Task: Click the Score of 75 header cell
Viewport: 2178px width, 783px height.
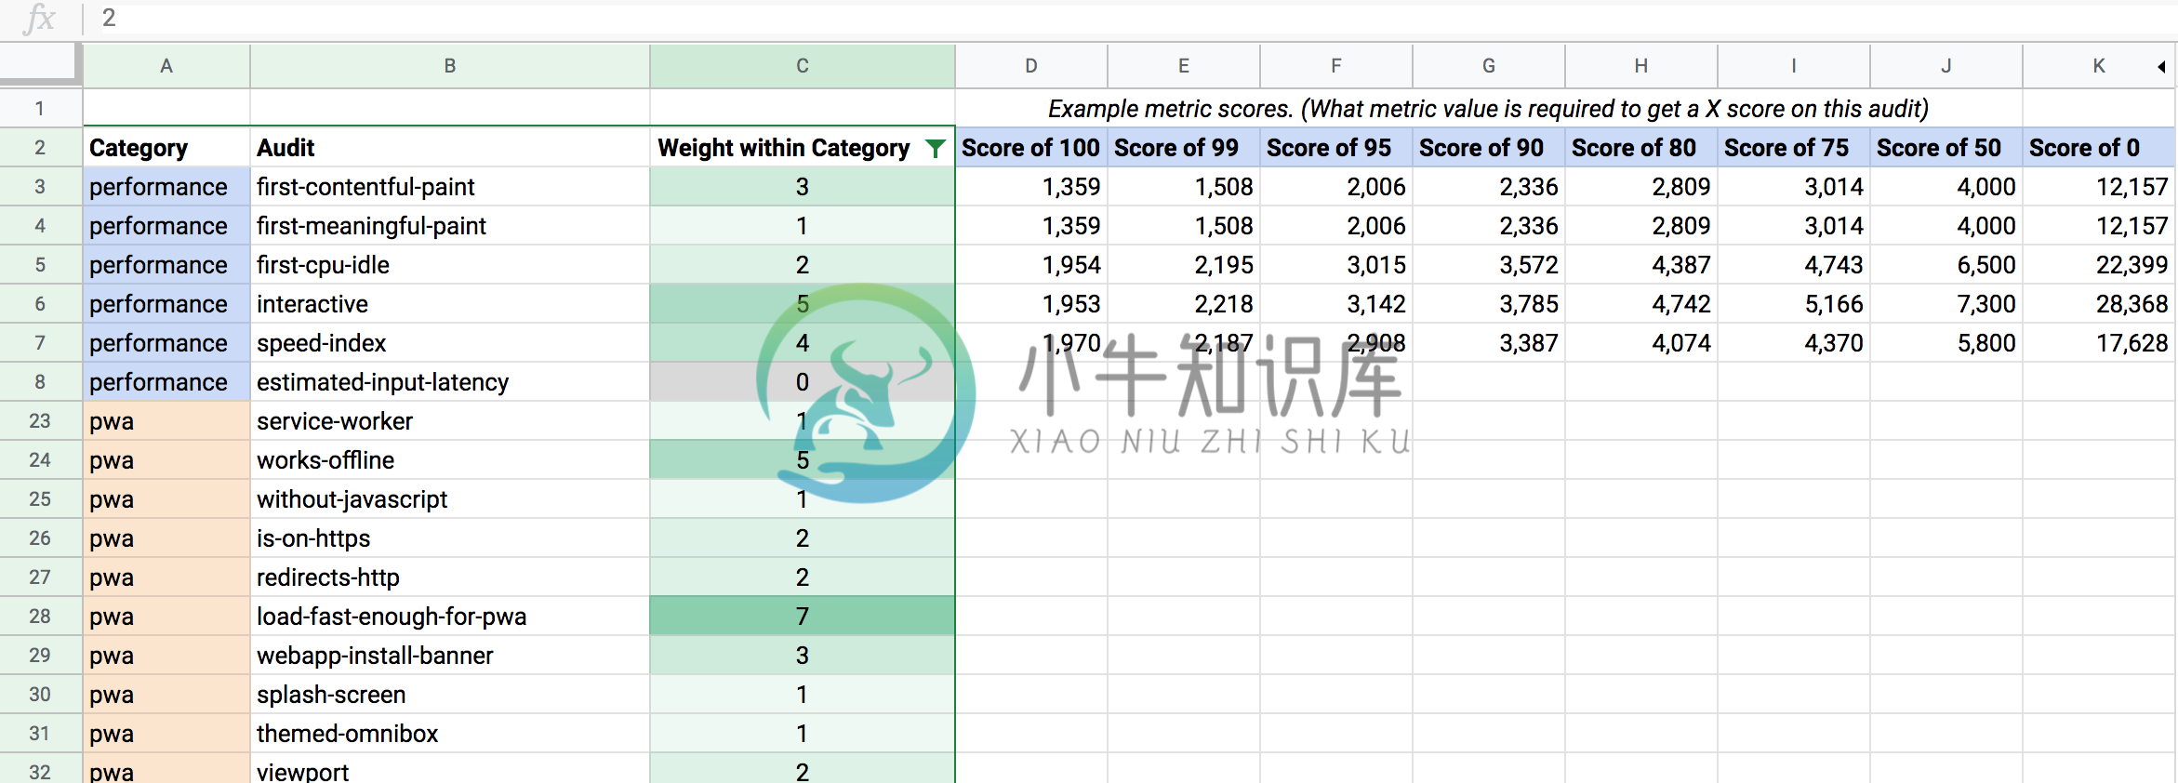Action: (1794, 148)
